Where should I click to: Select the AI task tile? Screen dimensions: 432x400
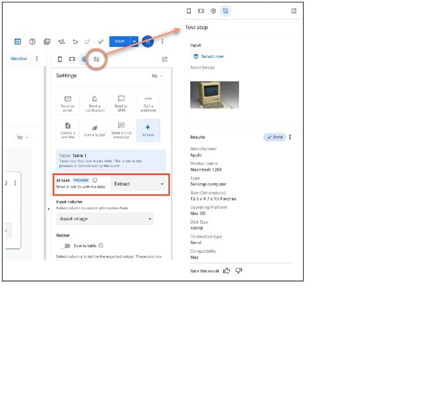(148, 131)
